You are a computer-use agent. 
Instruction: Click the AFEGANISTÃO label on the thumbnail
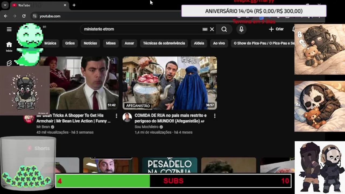click(138, 106)
